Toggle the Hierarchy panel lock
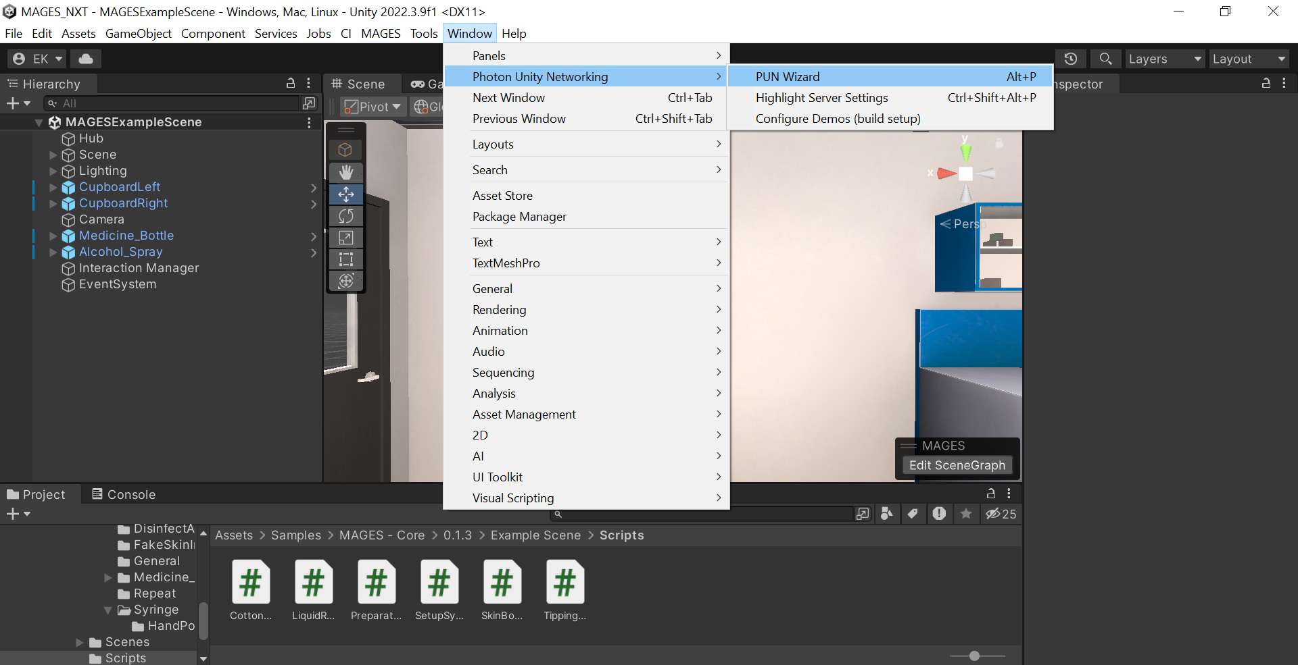Screen dimensions: 1298x665 291,83
